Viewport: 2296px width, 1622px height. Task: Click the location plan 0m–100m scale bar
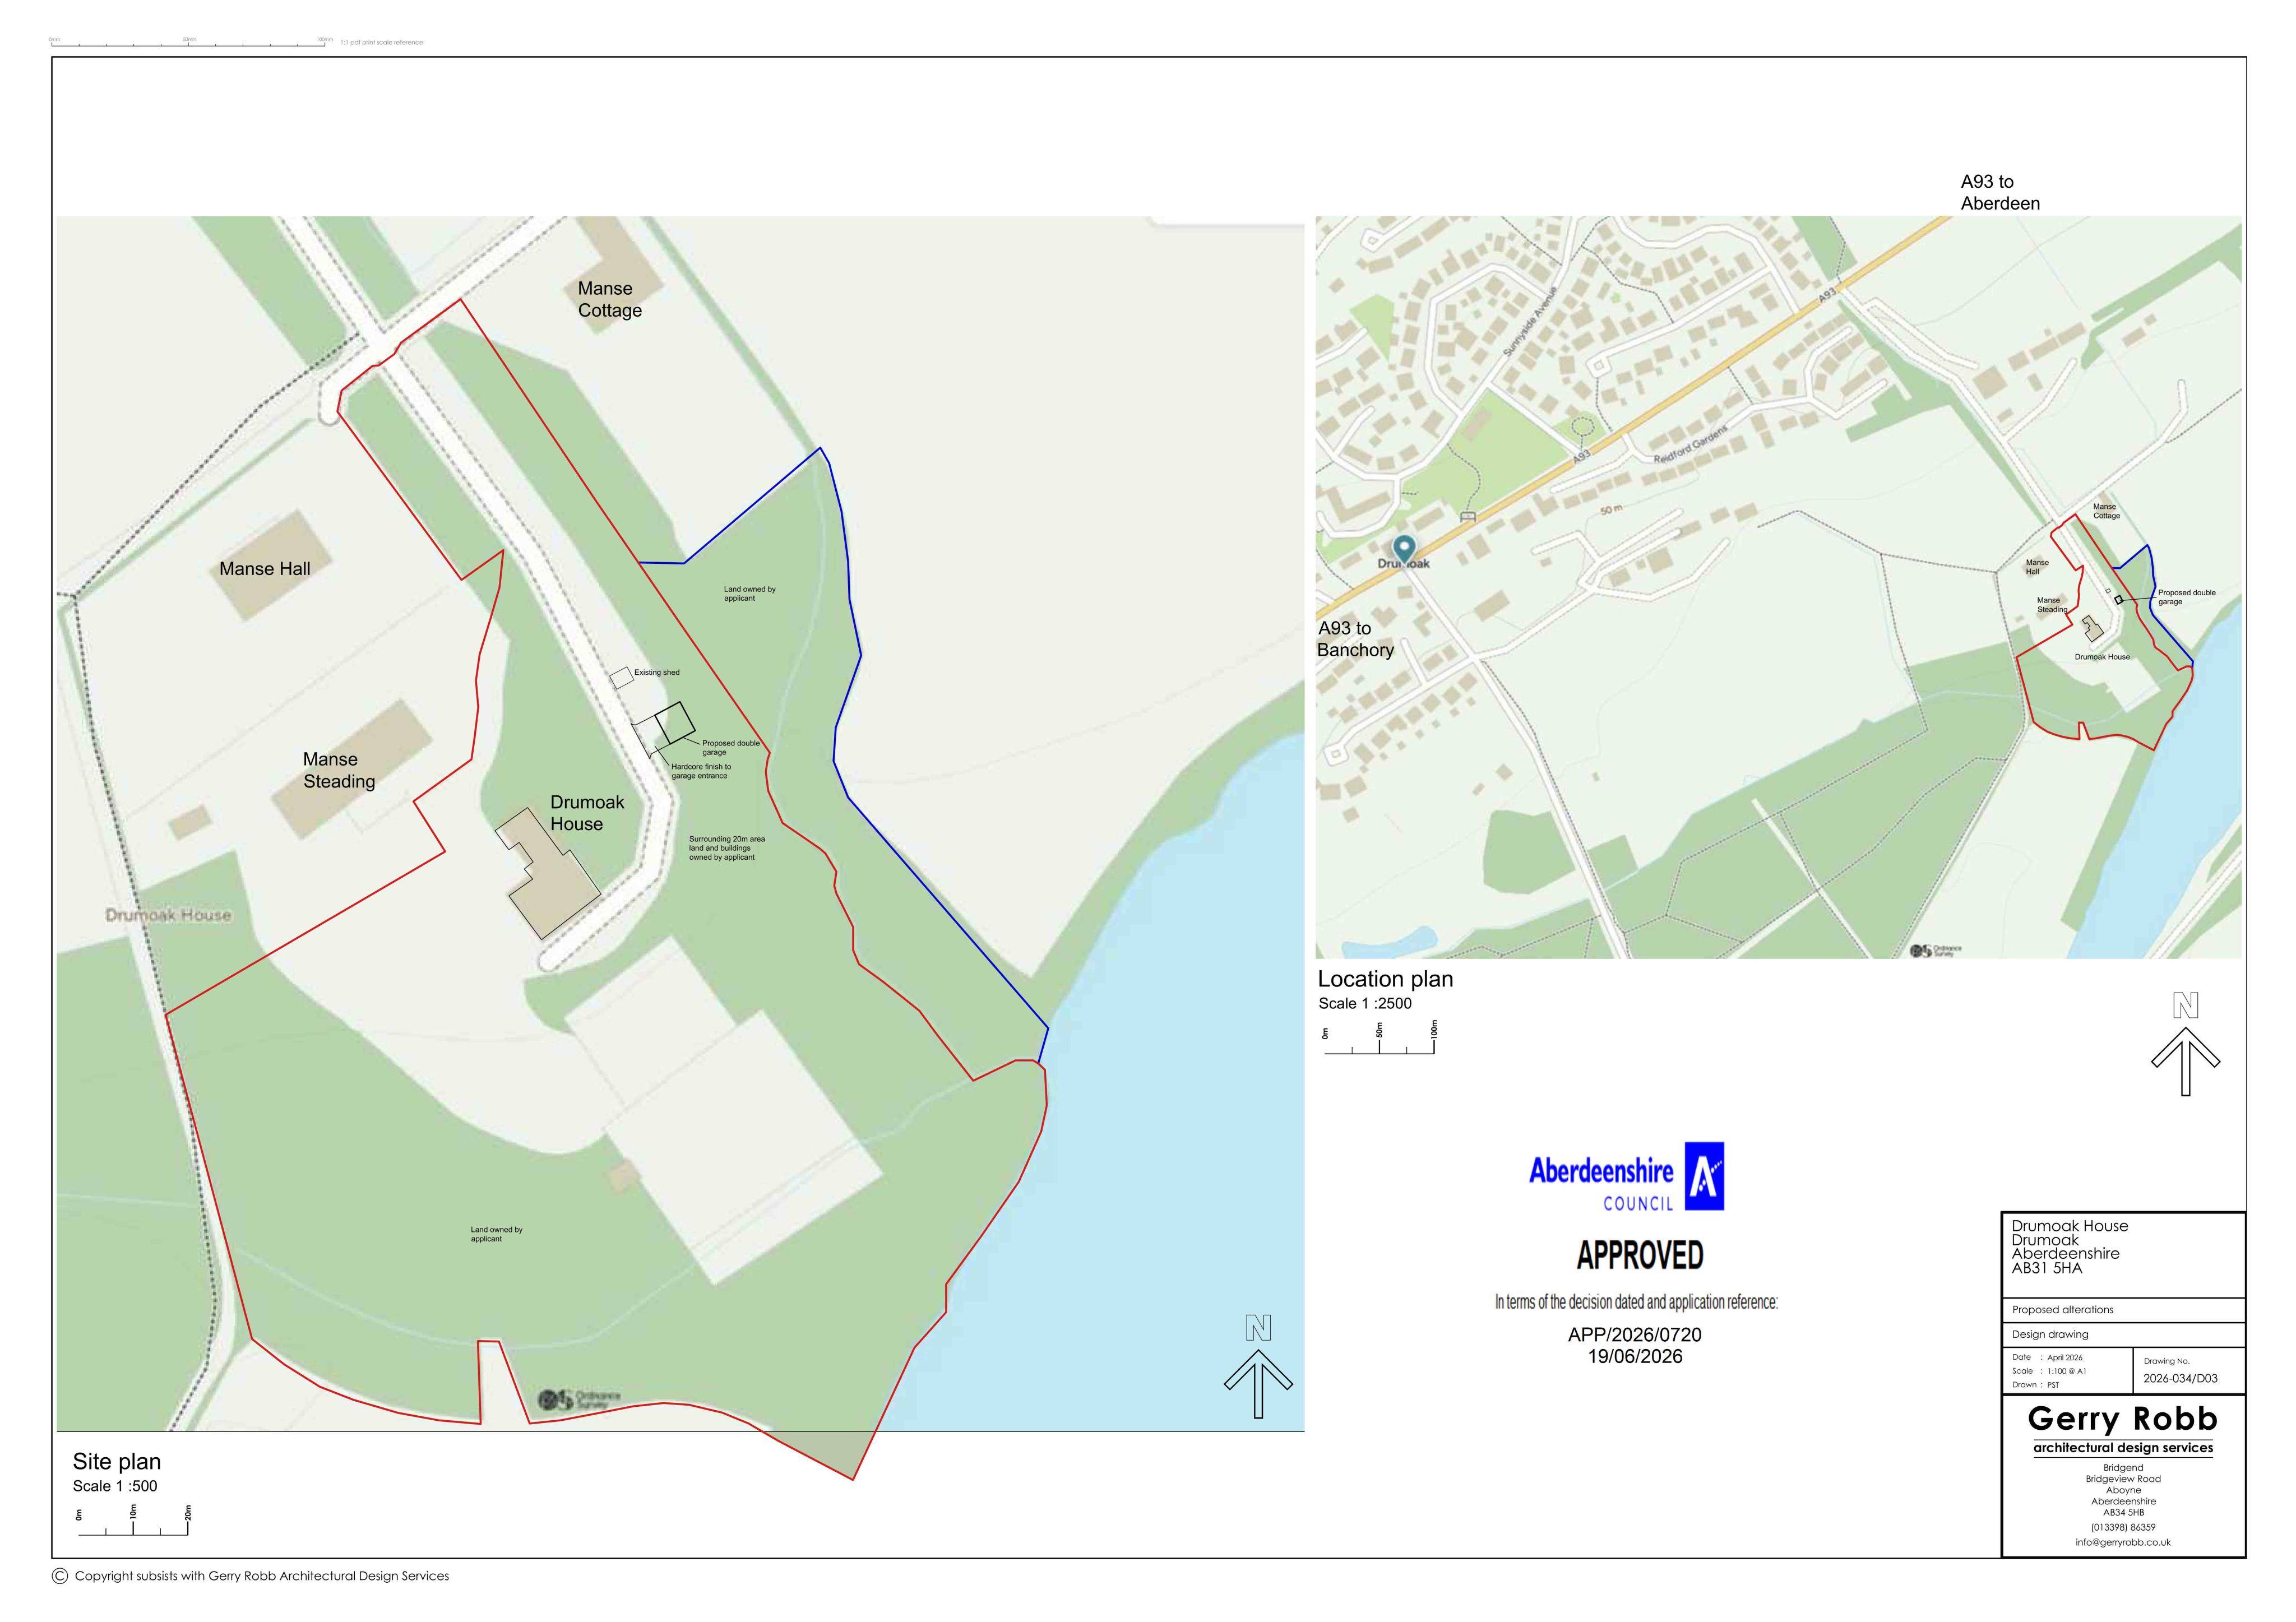(1379, 1038)
